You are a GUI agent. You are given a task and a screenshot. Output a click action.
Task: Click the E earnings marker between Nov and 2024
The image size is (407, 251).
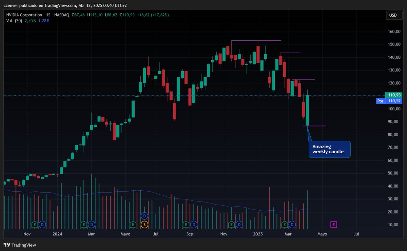35,224
